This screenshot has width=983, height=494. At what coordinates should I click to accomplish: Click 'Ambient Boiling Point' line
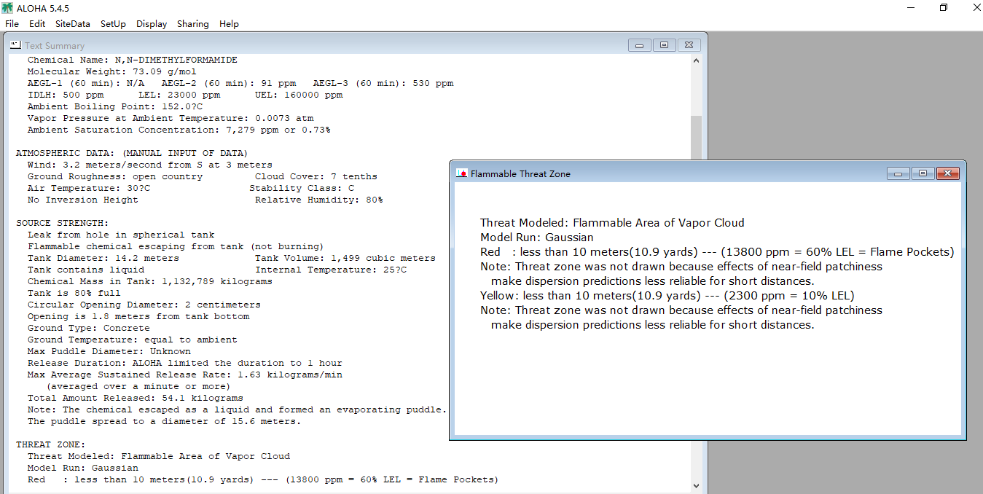coord(114,106)
